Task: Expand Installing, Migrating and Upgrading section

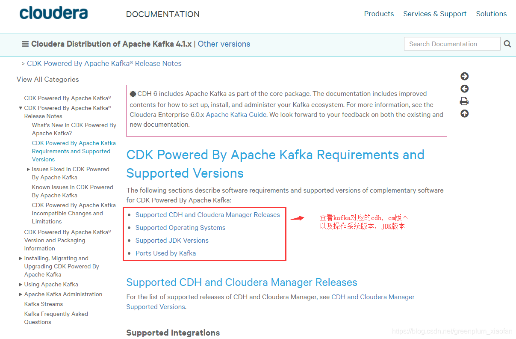Action: [21, 259]
